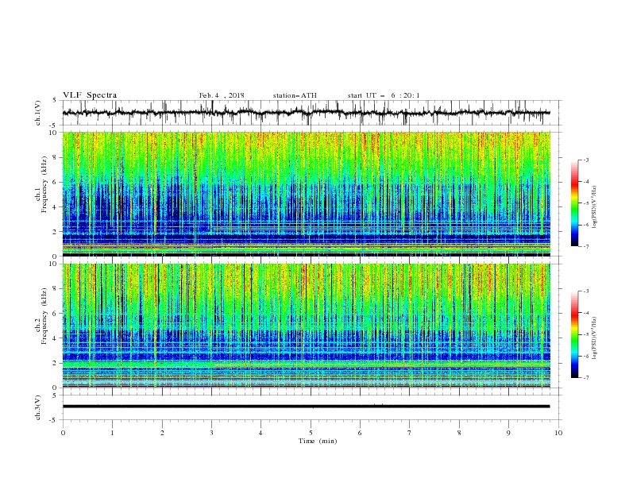Click time axis tick label "3"

coord(211,433)
